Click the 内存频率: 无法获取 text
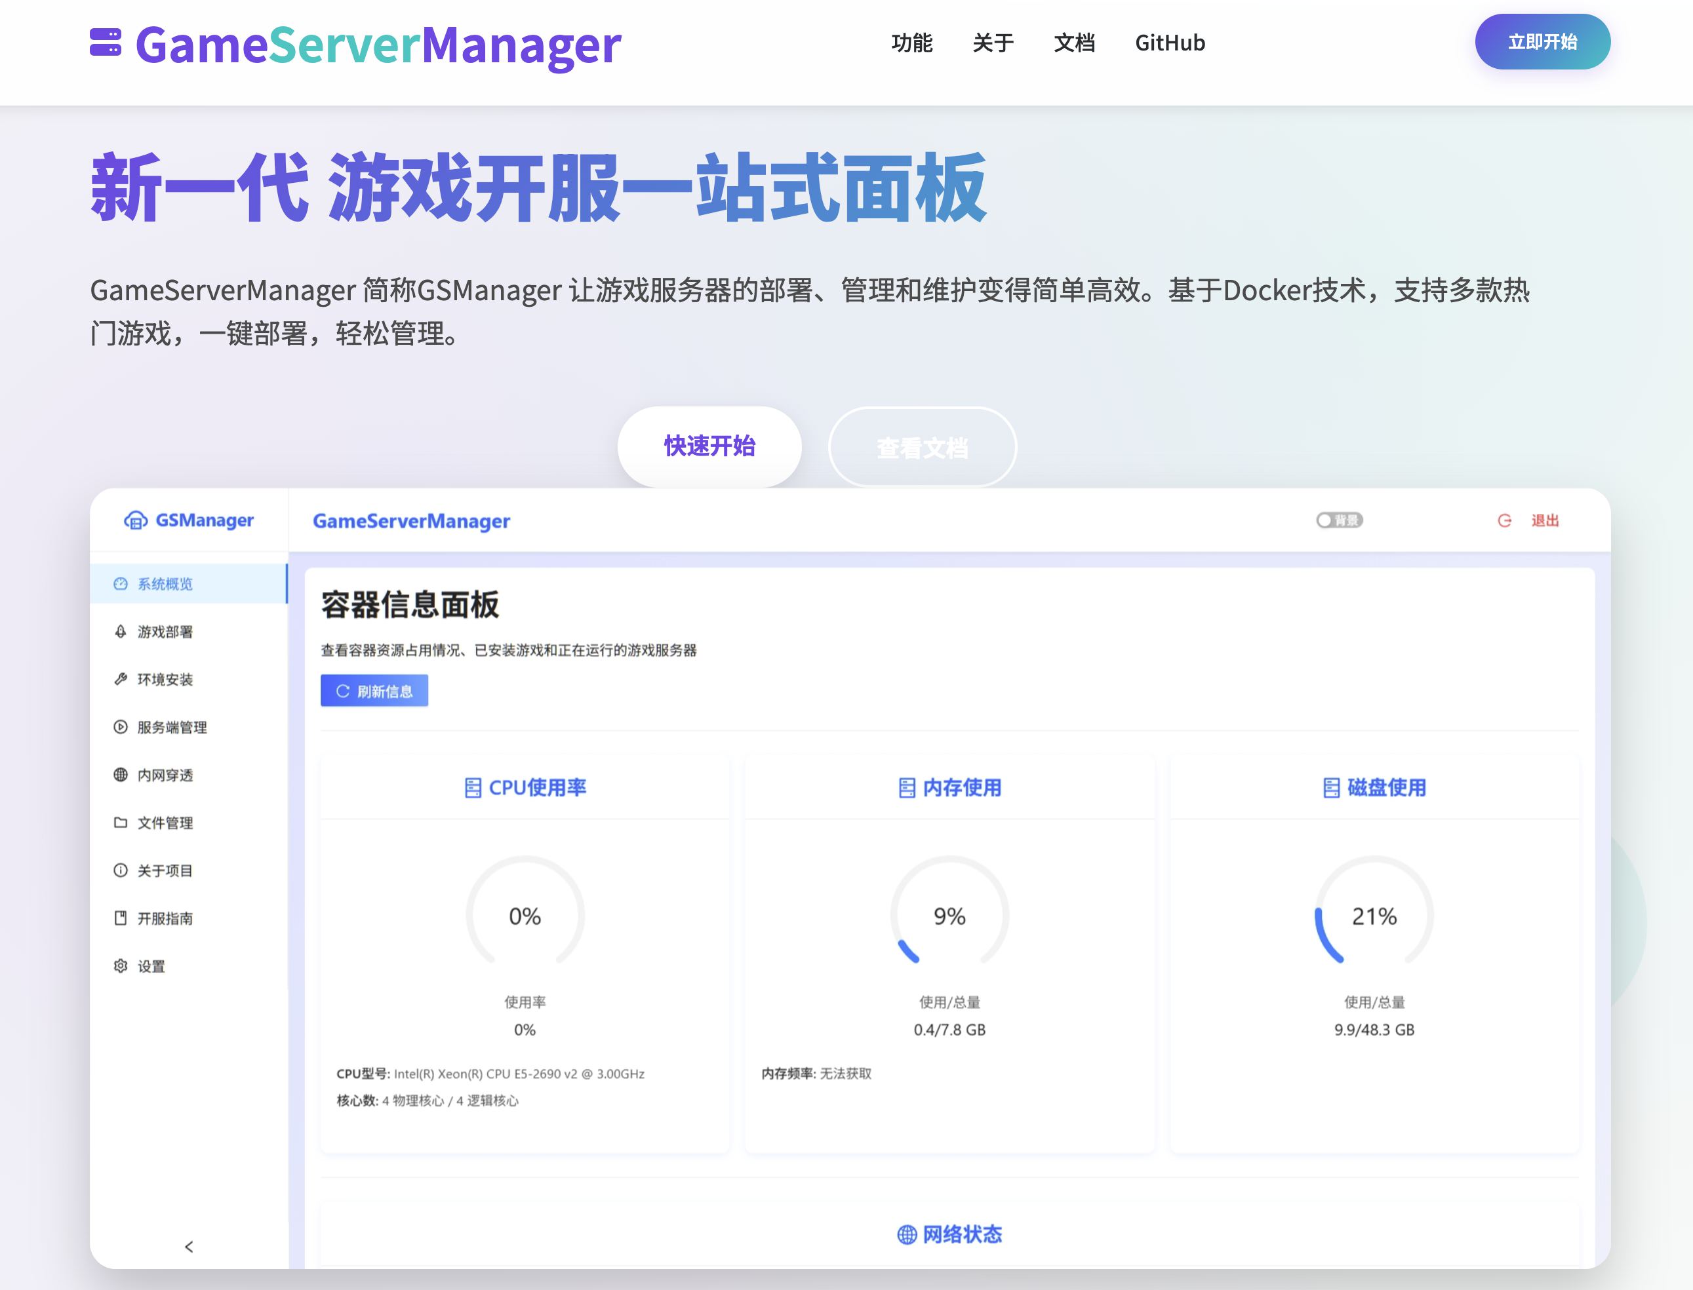Image resolution: width=1693 pixels, height=1290 pixels. point(816,1074)
